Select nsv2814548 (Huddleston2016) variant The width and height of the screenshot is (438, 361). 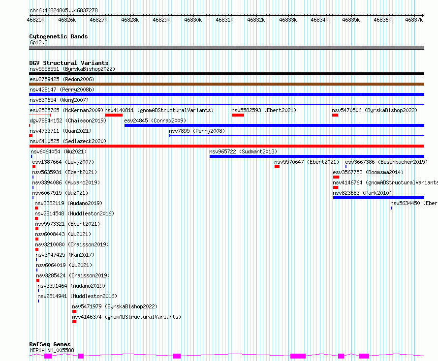pyautogui.click(x=74, y=213)
